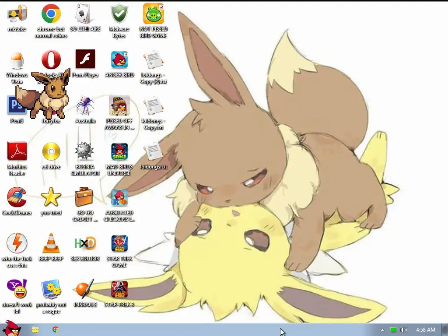Viewport: 448px width, 336px height.
Task: Click the 'you tried' gold star icon
Action: tap(51, 197)
